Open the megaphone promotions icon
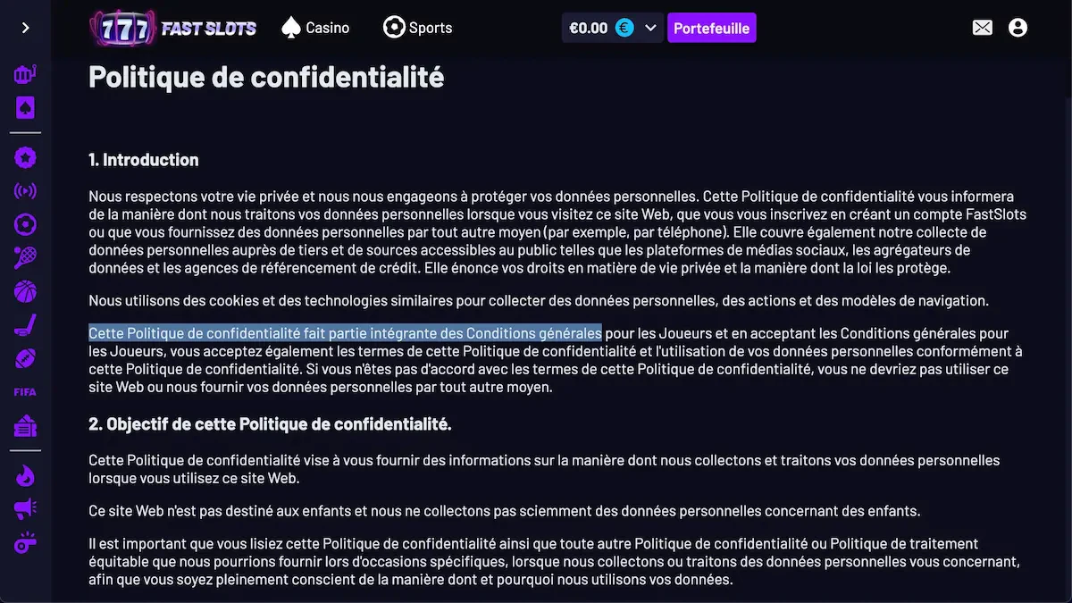This screenshot has width=1072, height=603. [x=25, y=509]
